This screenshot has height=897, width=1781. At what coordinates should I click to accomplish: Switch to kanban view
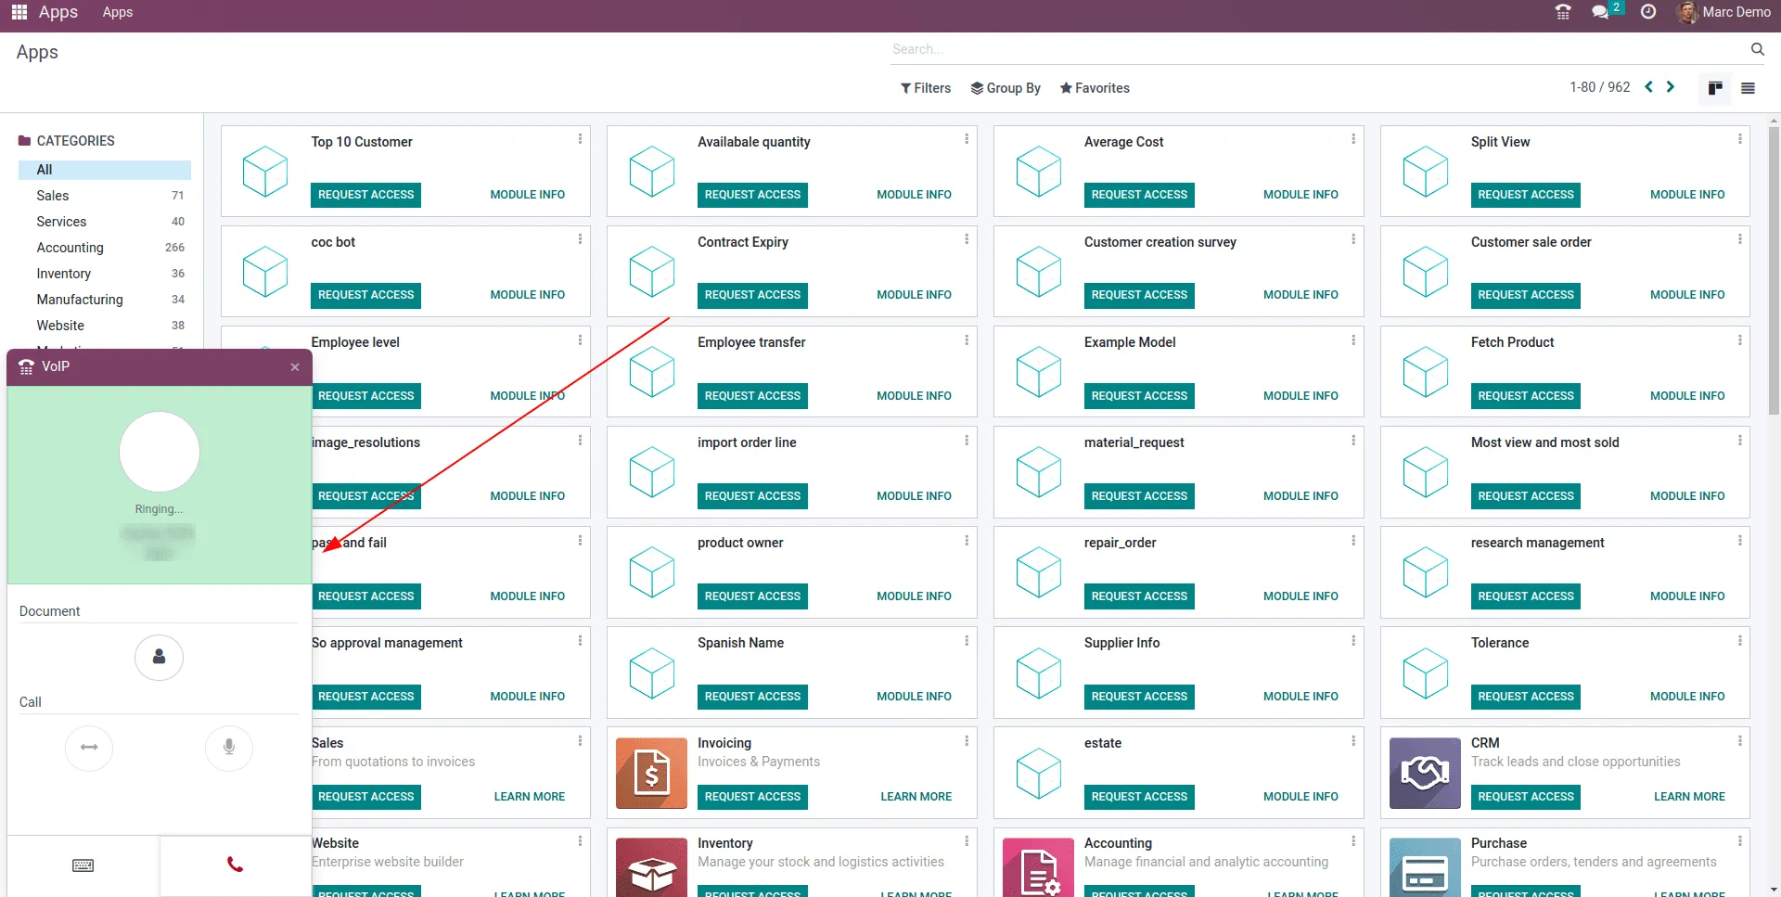[1715, 88]
